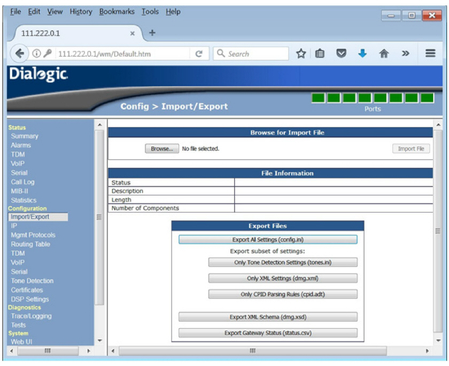Image resolution: width=449 pixels, height=366 pixels.
Task: Go back using the browser back arrow
Action: point(19,53)
